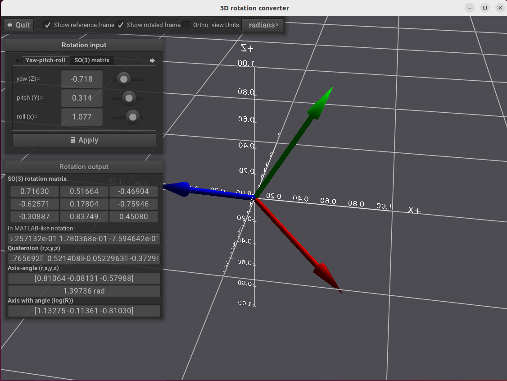Collapse the Rotation output panel header

[84, 167]
